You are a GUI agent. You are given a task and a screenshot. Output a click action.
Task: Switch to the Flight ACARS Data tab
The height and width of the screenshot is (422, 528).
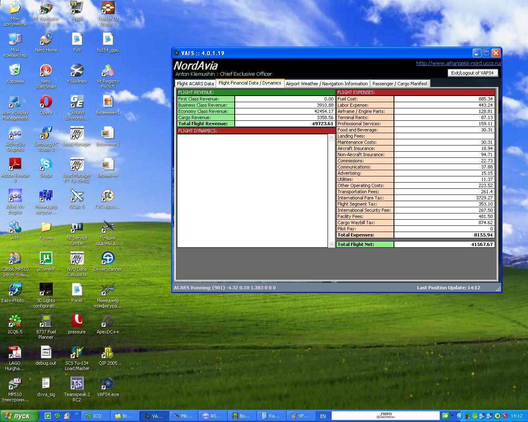196,84
